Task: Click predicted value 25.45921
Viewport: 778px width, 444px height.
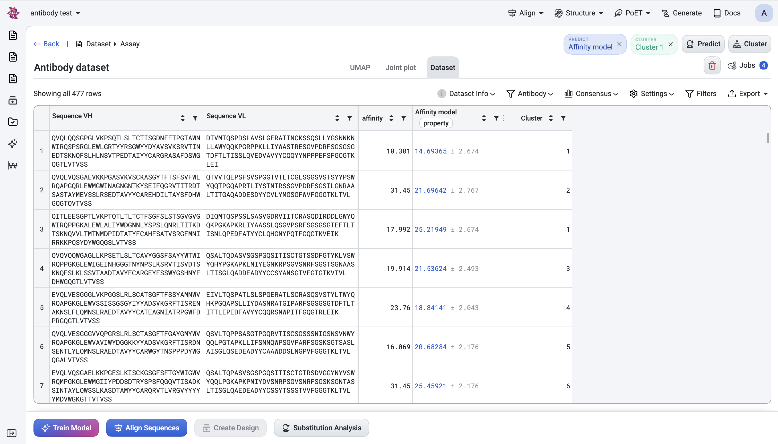Action: pyautogui.click(x=430, y=386)
